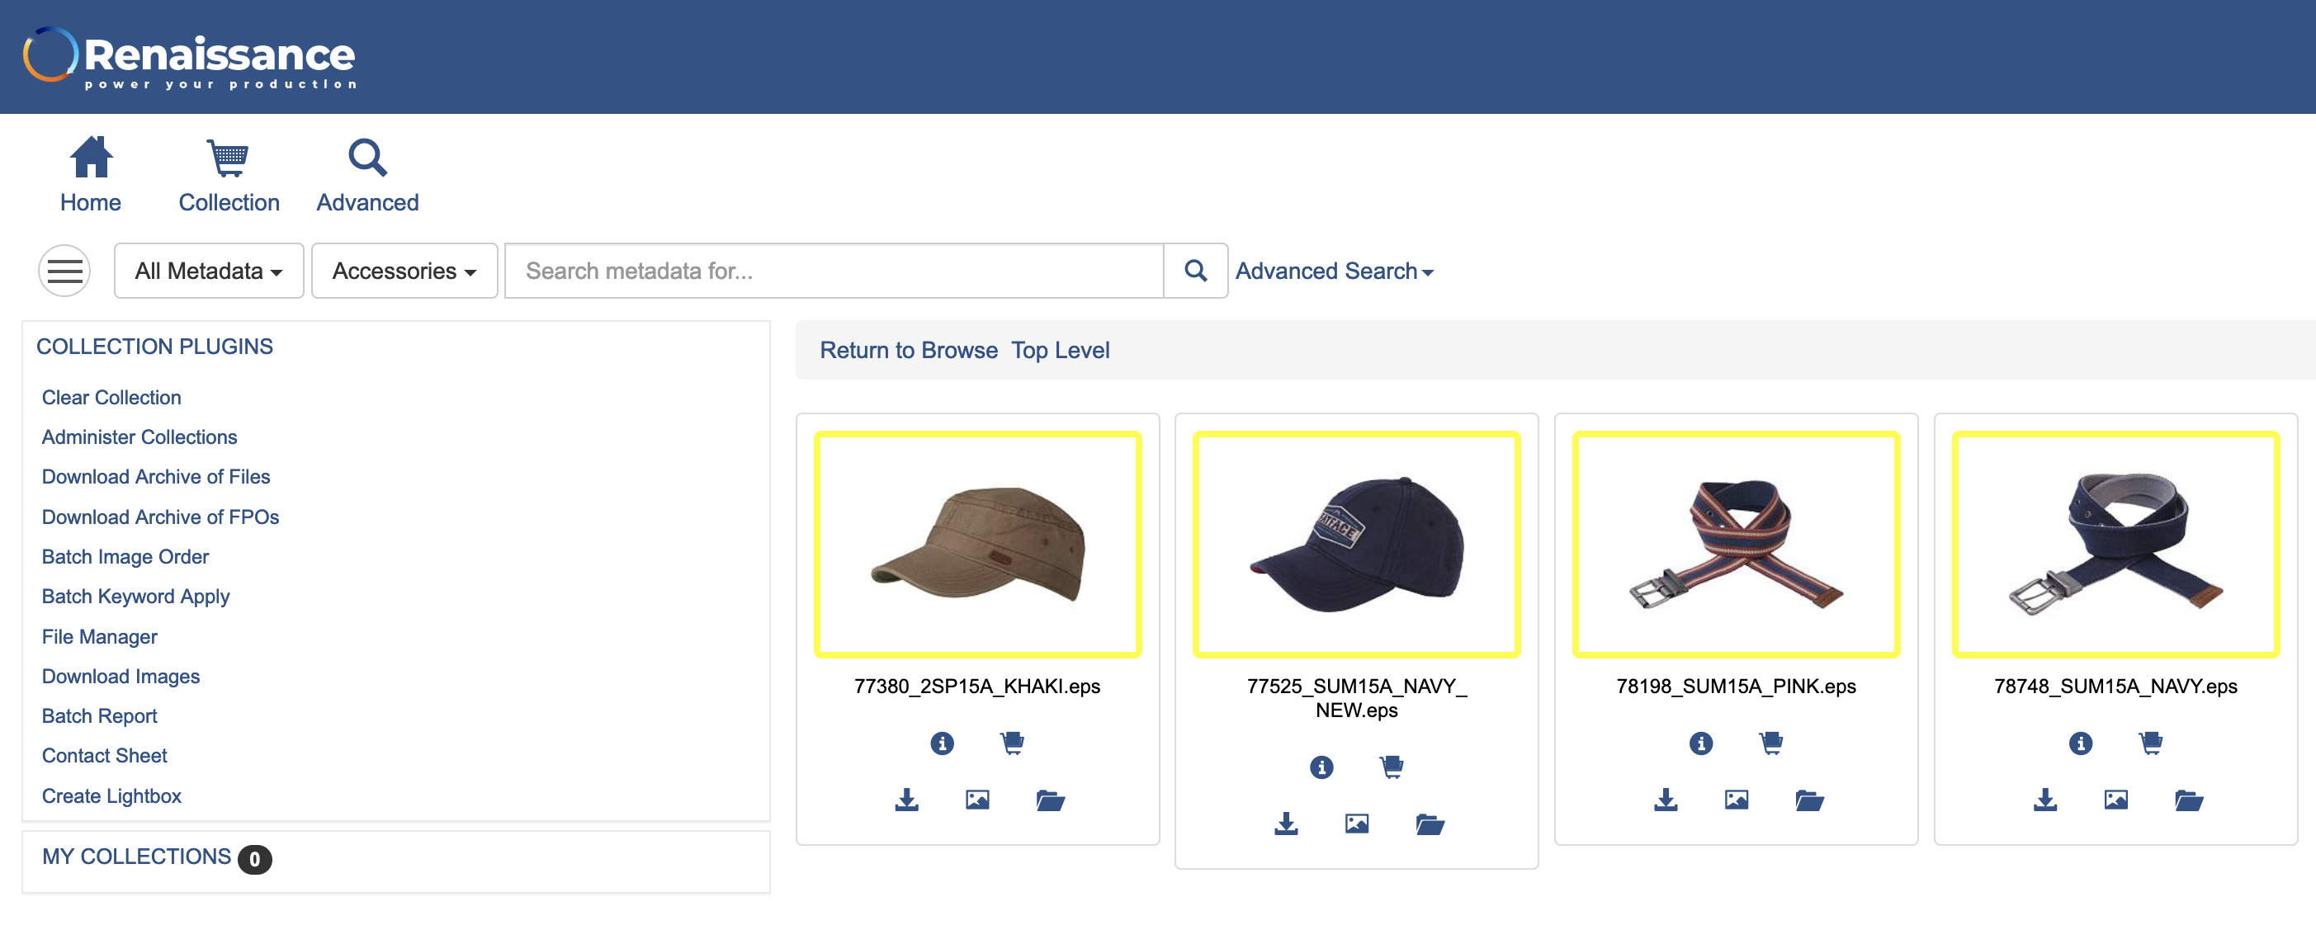The width and height of the screenshot is (2316, 944).
Task: Click the My Collections count badge
Action: tap(254, 858)
